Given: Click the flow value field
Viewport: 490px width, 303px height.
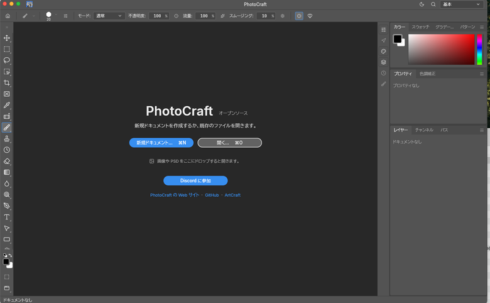Looking at the screenshot, I should [205, 16].
